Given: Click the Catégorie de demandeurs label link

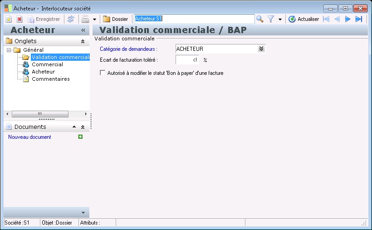Looking at the screenshot, I should tap(128, 49).
